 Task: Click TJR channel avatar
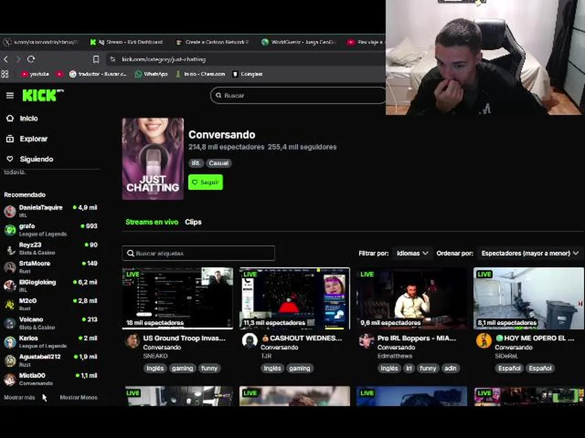[x=250, y=341]
